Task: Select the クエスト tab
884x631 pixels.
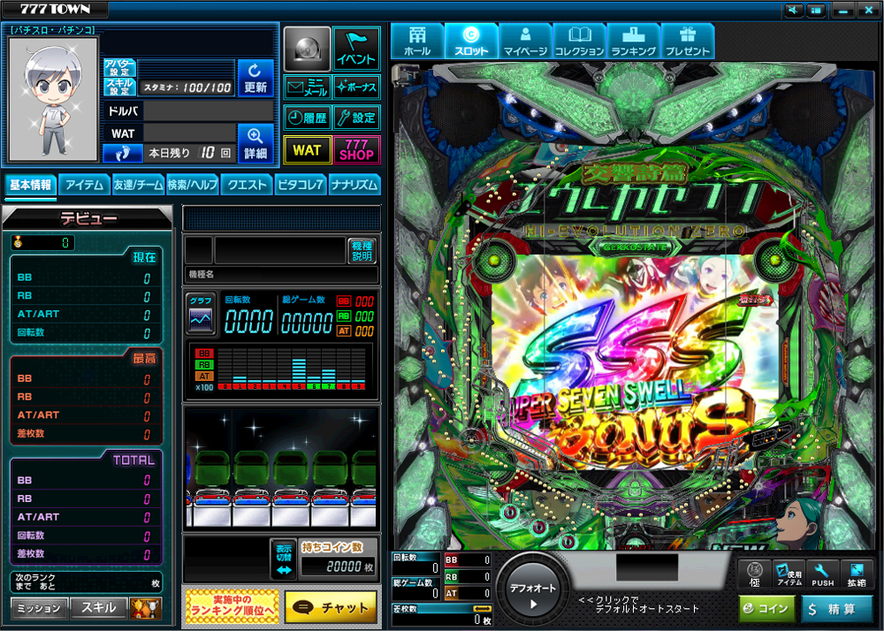Action: (247, 185)
